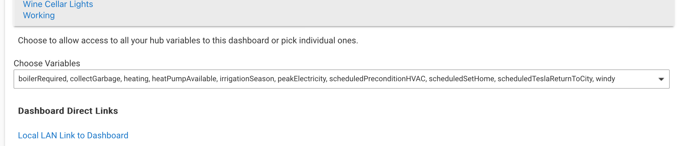Screen dimensions: 682x146
Task: Open the Wine Cellar Lights link
Action: tap(58, 4)
